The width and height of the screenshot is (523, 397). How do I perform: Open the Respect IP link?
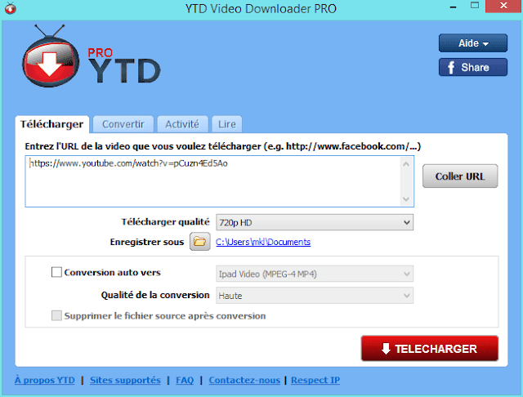coord(315,380)
